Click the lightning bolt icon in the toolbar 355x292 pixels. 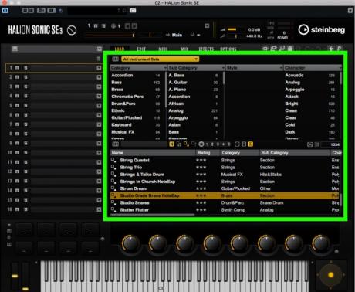click(331, 49)
